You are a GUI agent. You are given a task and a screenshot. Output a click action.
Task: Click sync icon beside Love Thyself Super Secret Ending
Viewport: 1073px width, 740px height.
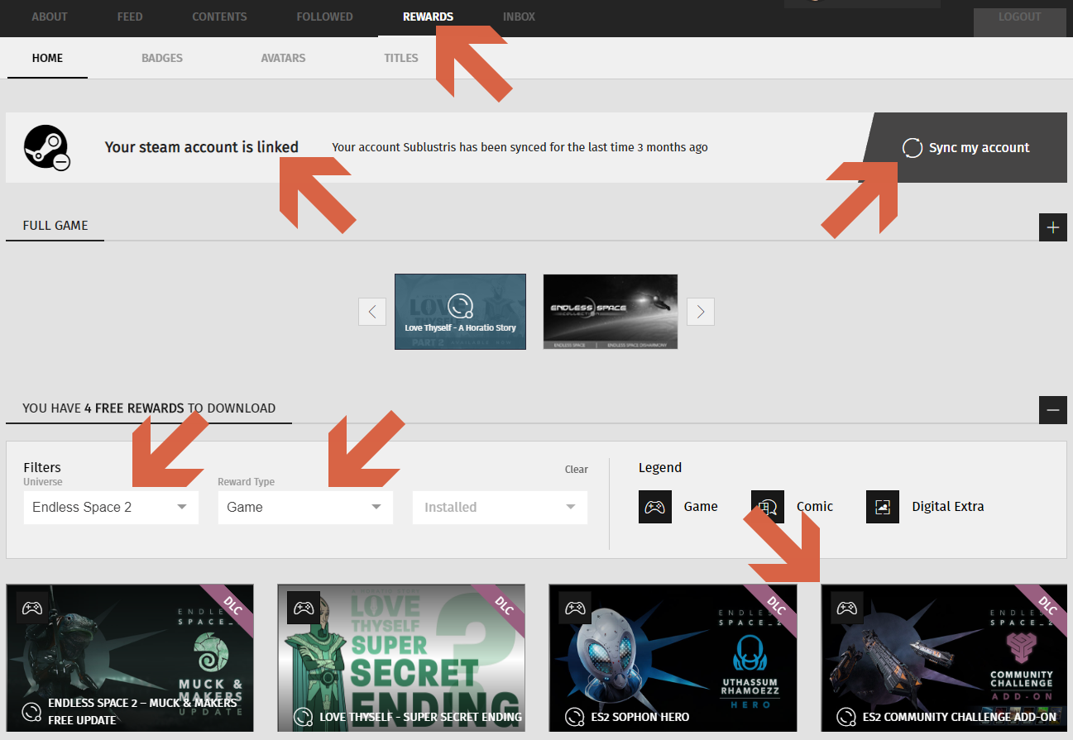point(303,717)
